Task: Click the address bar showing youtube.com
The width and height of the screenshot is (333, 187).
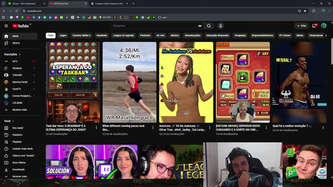Action: click(159, 11)
